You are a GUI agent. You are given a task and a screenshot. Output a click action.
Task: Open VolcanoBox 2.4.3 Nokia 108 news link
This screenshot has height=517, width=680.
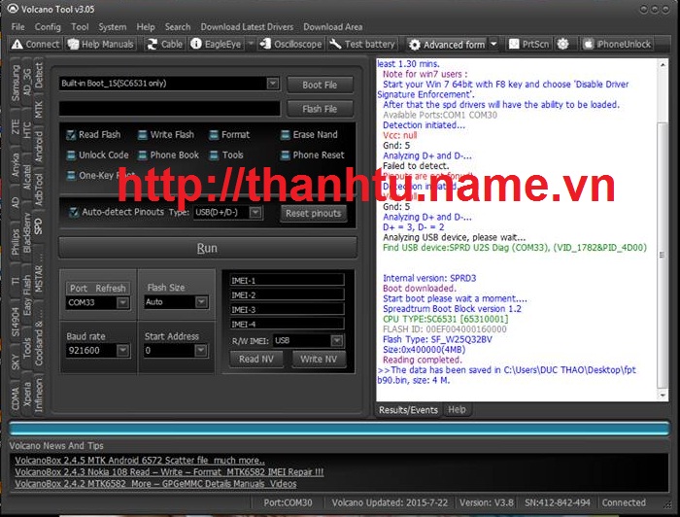coord(169,472)
